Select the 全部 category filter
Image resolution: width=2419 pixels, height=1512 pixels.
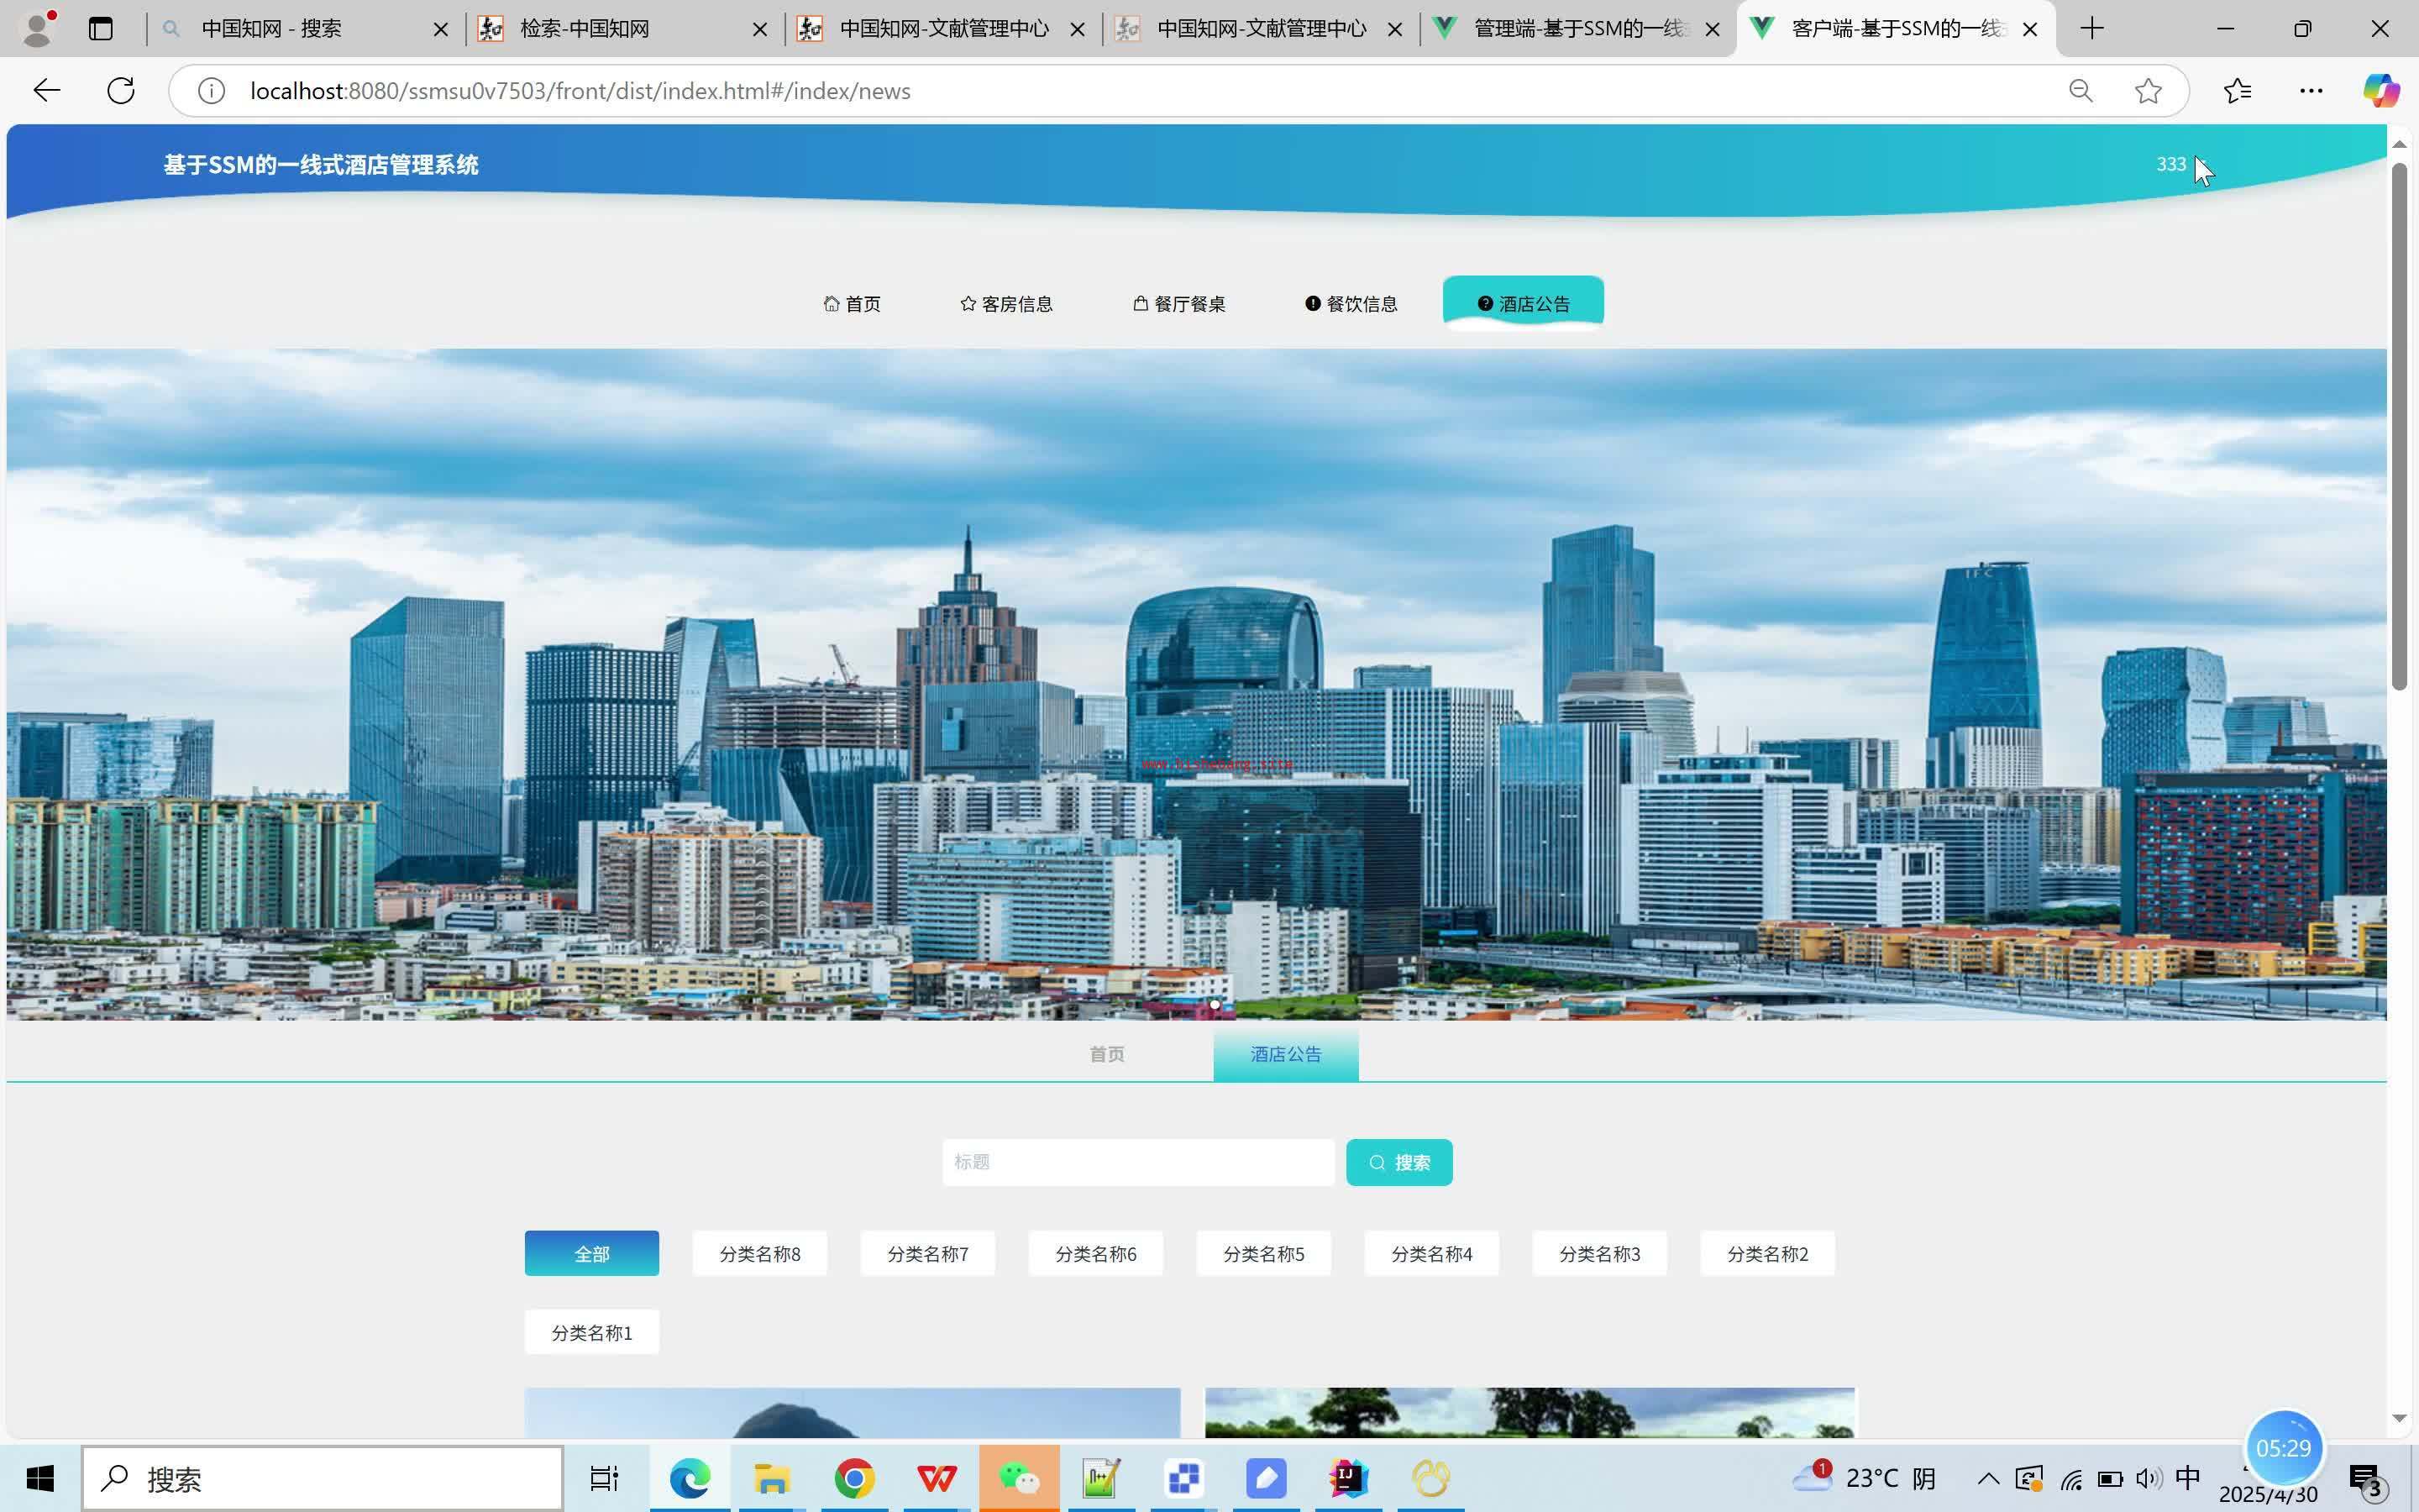592,1253
